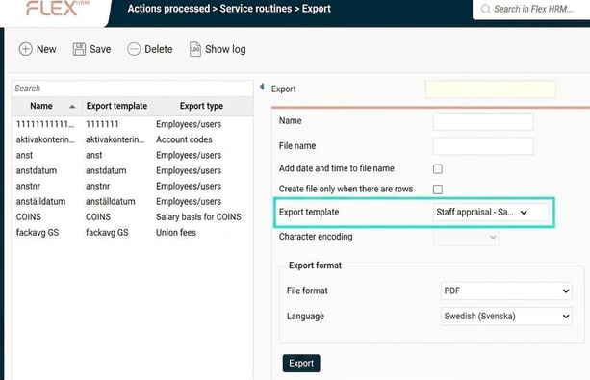The width and height of the screenshot is (590, 380).
Task: Open the Language dropdown
Action: point(506,317)
